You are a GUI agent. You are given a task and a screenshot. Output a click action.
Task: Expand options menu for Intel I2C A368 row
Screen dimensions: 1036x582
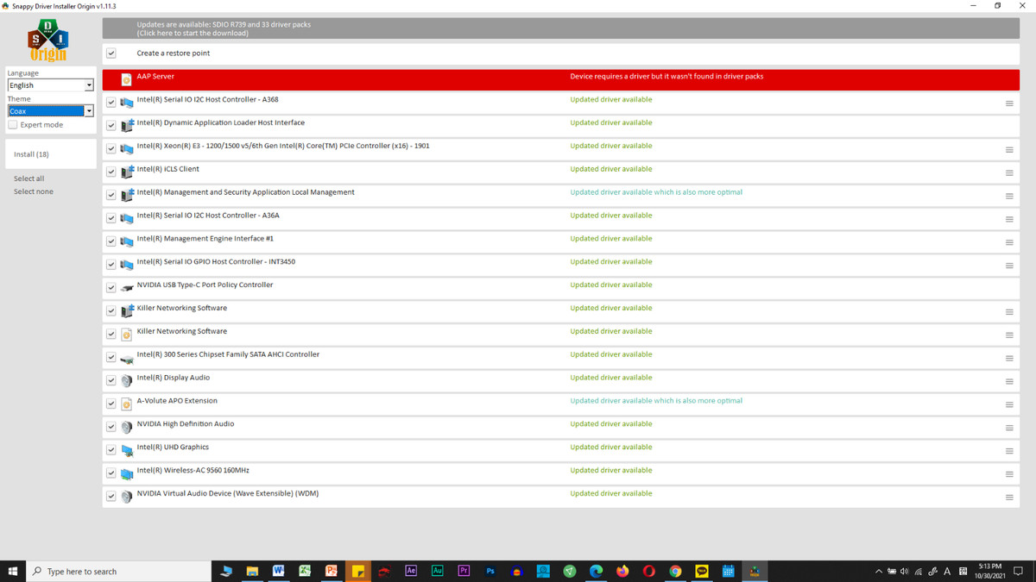[x=1009, y=103]
